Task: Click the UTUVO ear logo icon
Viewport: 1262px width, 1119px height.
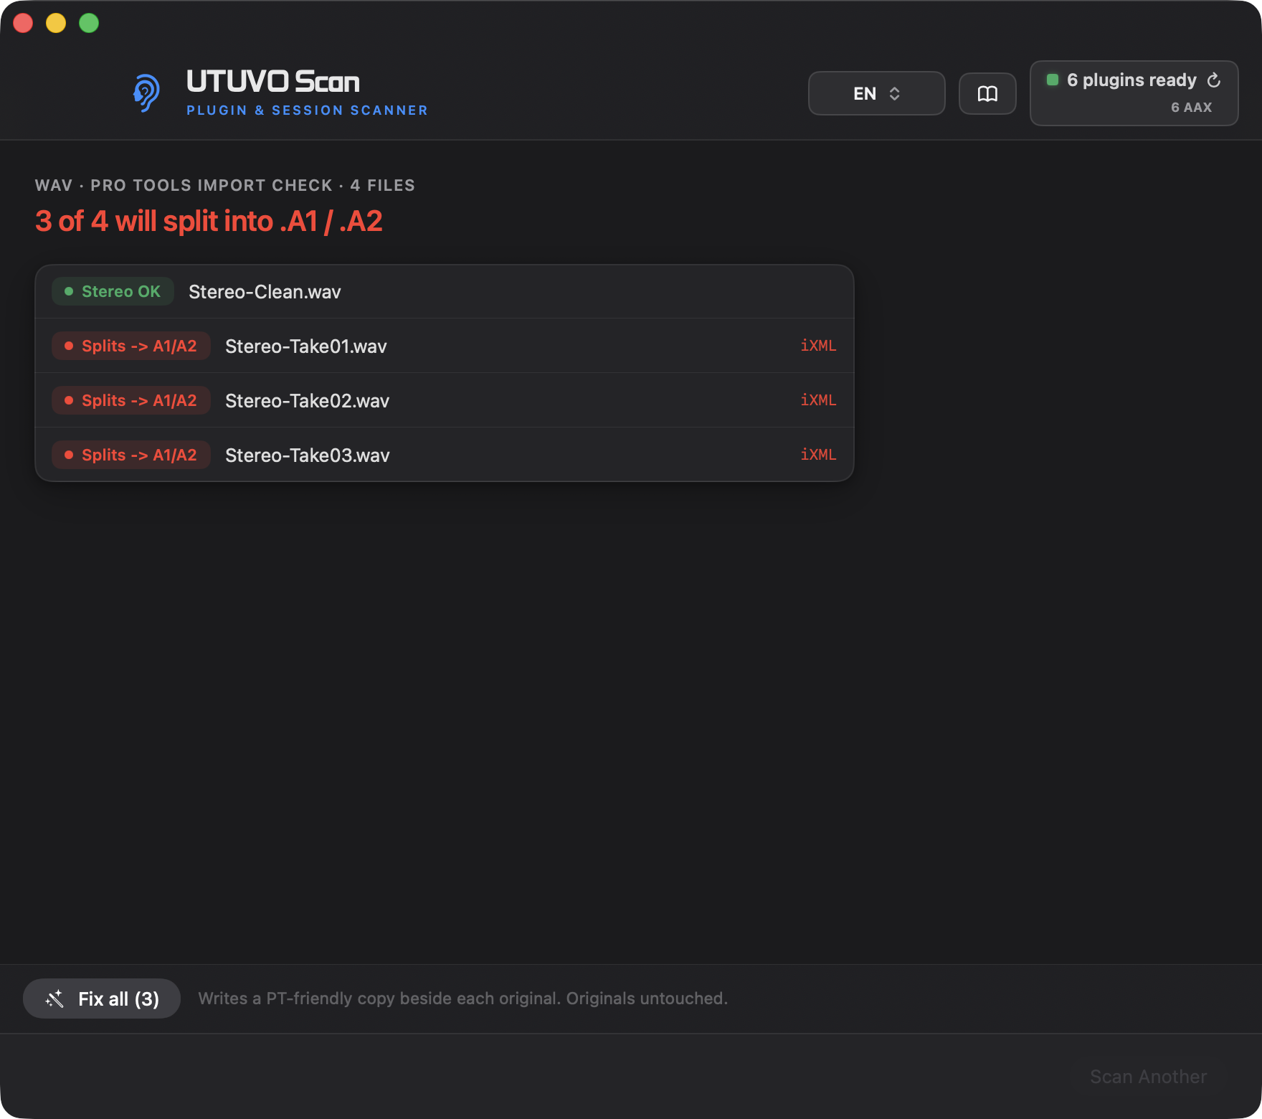Action: click(x=146, y=93)
